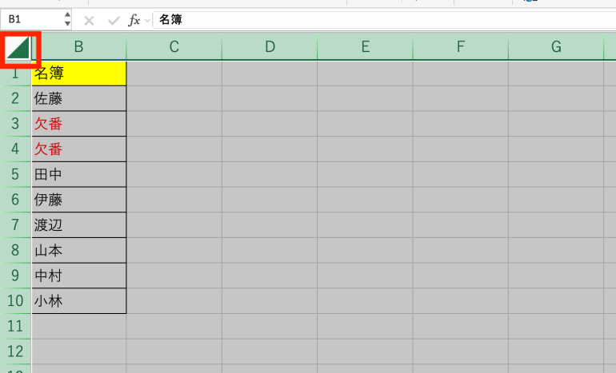Select the cell containing 中村
This screenshot has width=616, height=373.
78,276
